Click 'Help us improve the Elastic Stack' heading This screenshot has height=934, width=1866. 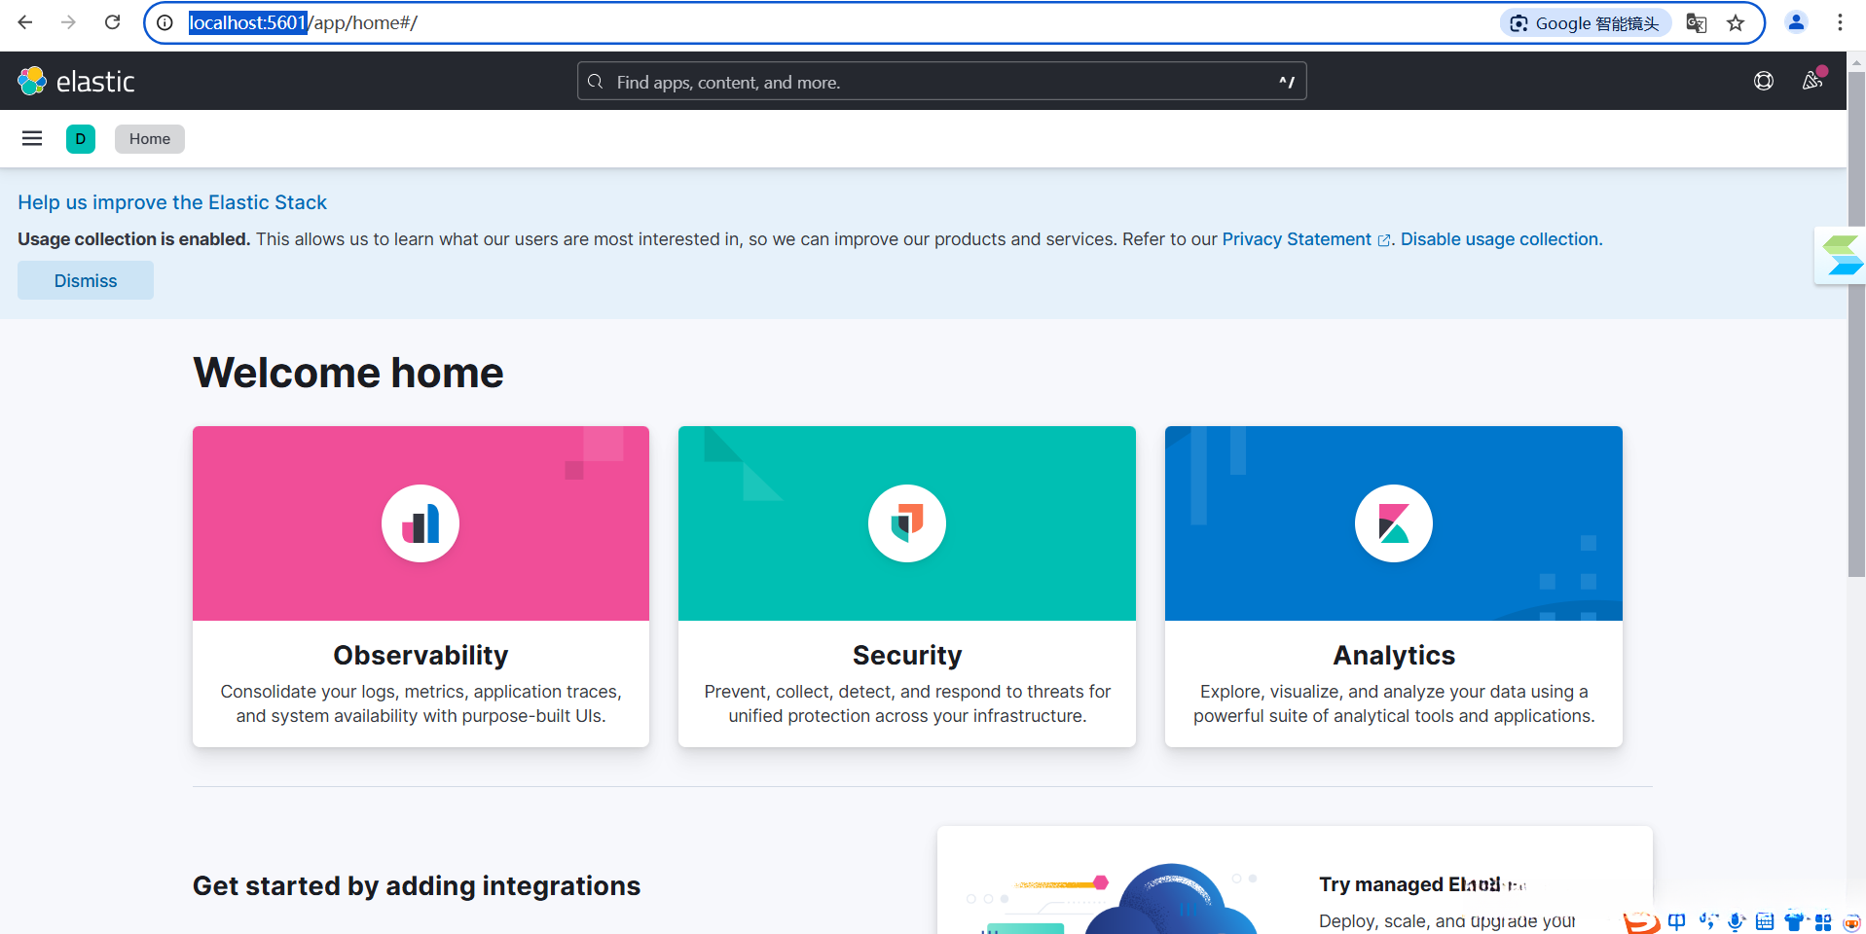(172, 202)
